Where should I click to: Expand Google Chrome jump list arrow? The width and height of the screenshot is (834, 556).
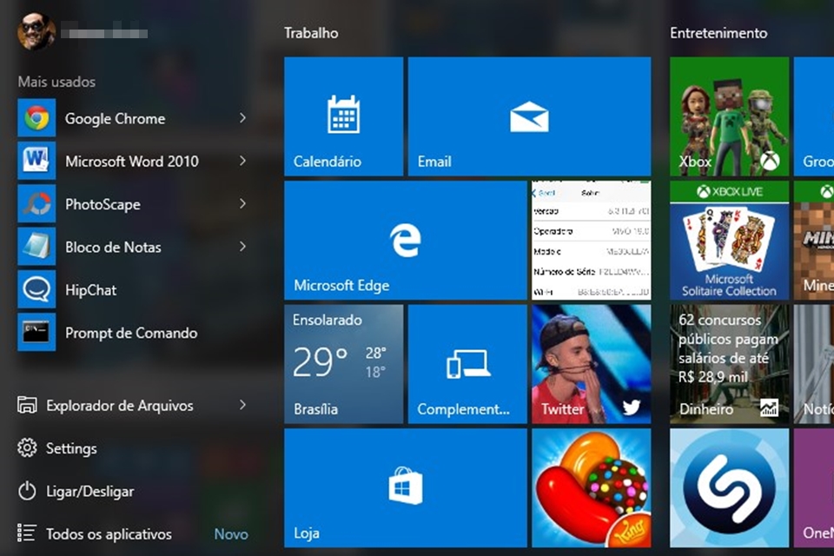click(x=242, y=118)
